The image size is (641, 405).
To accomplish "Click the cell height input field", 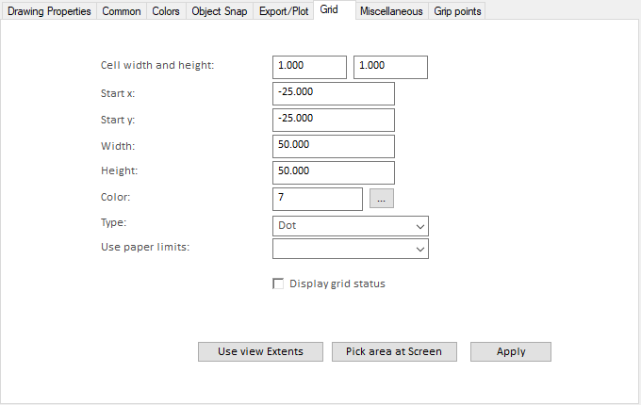I will coord(390,67).
